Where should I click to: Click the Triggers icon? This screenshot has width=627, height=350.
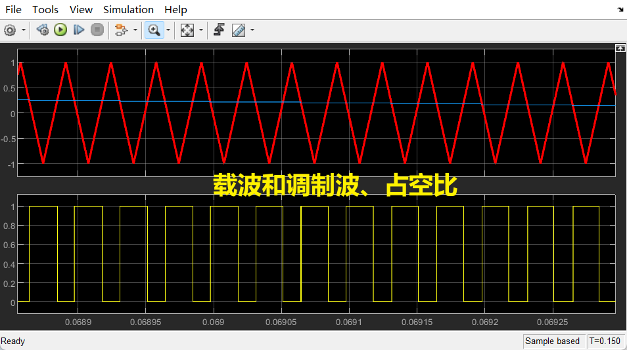(219, 30)
